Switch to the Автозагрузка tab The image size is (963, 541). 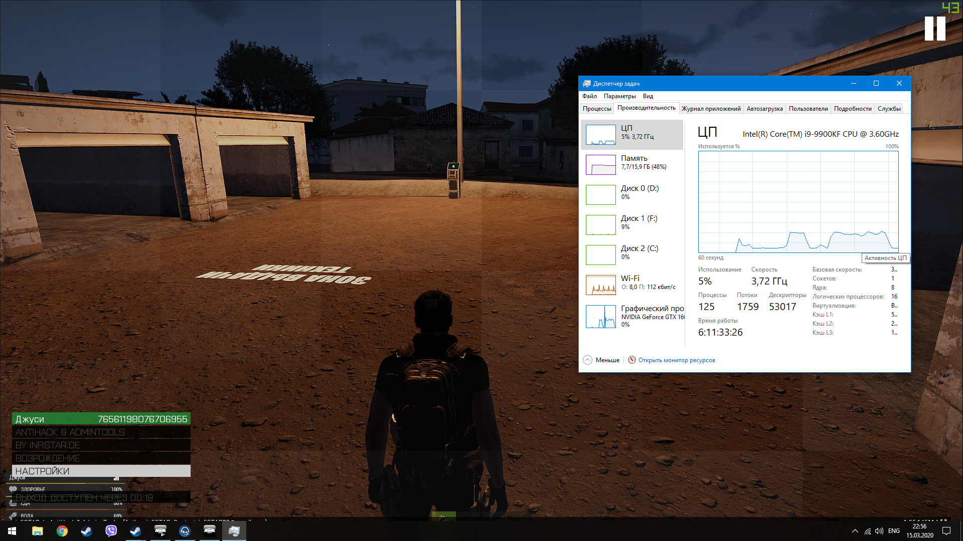click(x=764, y=109)
